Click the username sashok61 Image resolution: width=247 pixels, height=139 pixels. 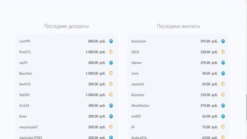[138, 84]
